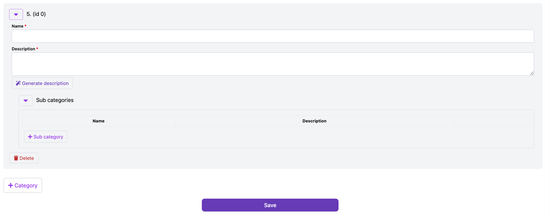Click the Name field label
This screenshot has height=215, width=550.
tap(17, 26)
